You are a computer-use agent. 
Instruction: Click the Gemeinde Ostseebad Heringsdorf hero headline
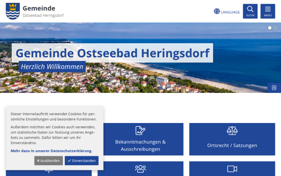point(112,53)
